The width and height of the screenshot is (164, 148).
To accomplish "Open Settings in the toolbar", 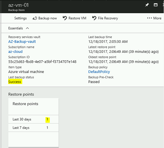I will tap(20, 18).
